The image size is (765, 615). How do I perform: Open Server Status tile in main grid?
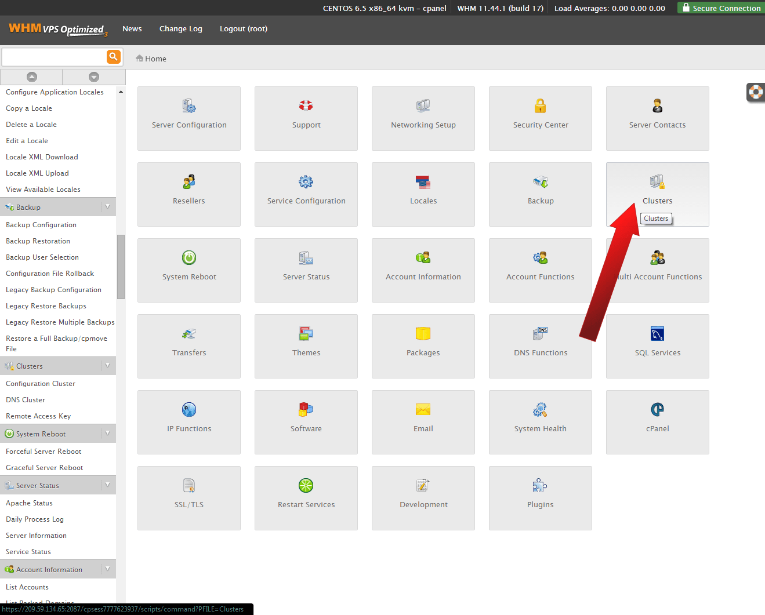[306, 270]
